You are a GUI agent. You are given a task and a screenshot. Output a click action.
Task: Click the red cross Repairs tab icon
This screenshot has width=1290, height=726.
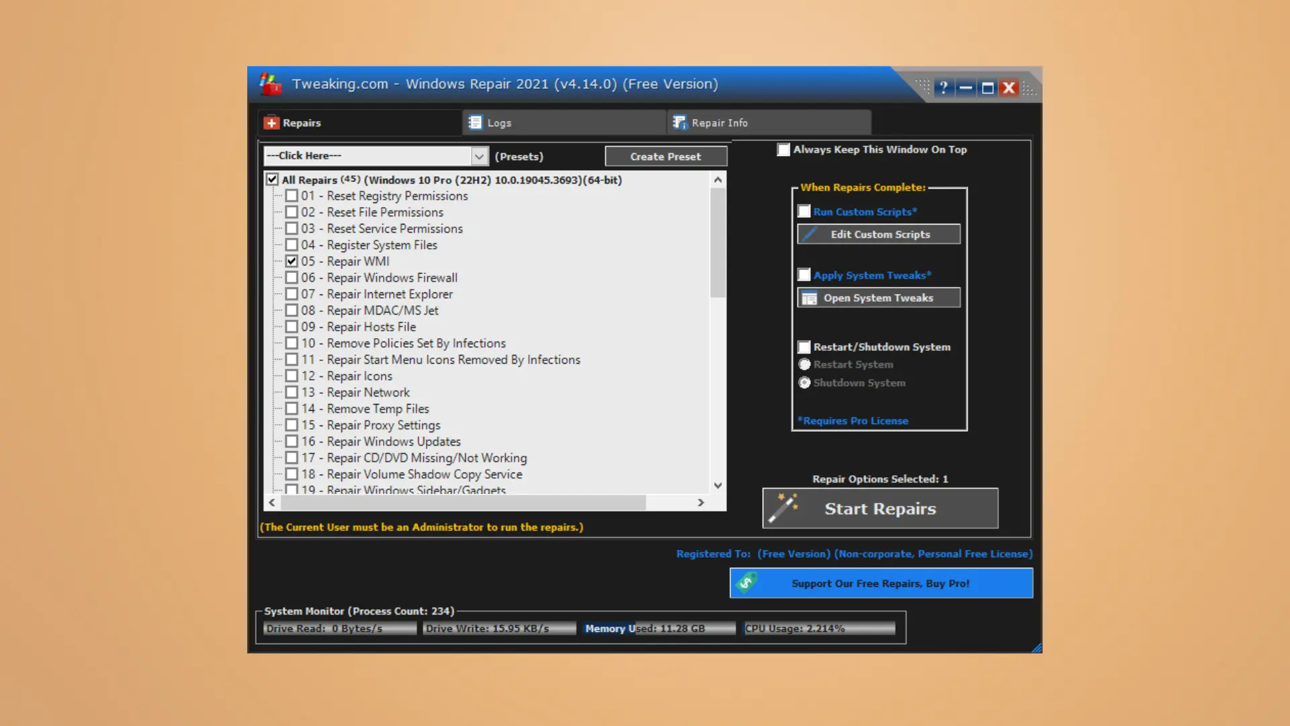(x=271, y=123)
